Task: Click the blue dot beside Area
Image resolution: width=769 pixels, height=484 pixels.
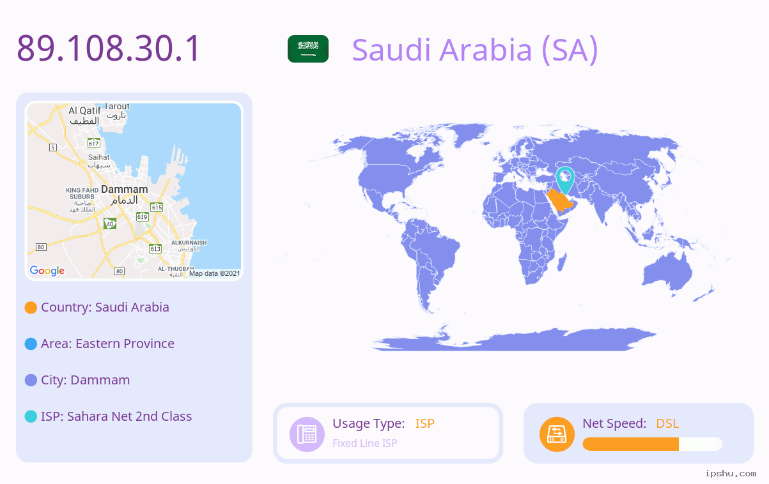Action: point(31,344)
